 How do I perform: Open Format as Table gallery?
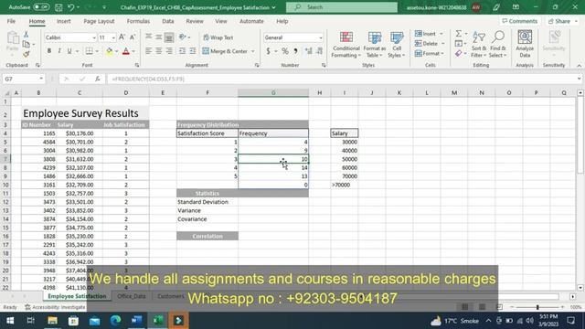coord(374,45)
